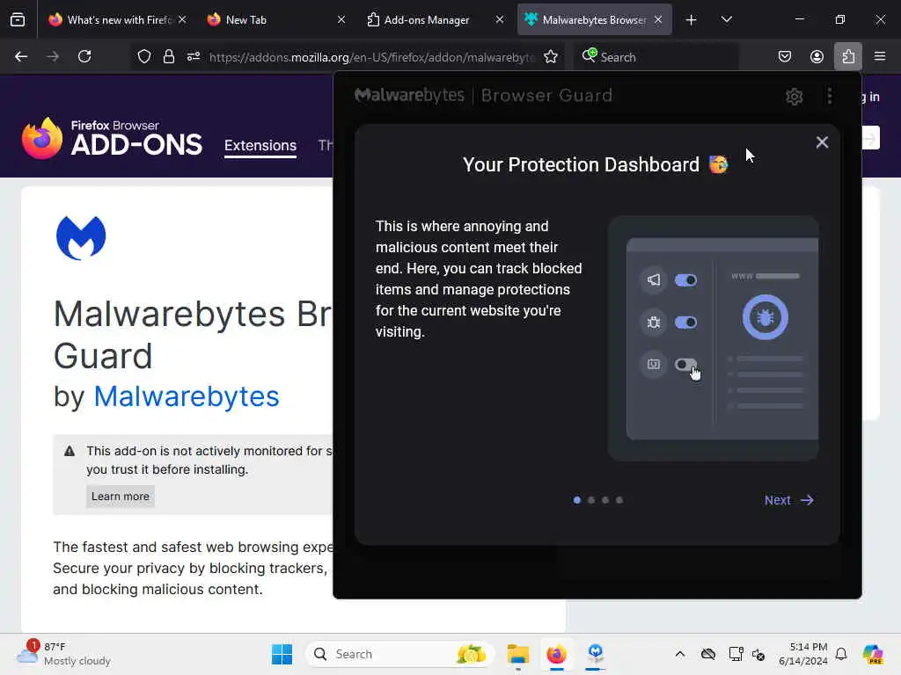
Task: Go forward to the next page
Action: tap(53, 56)
